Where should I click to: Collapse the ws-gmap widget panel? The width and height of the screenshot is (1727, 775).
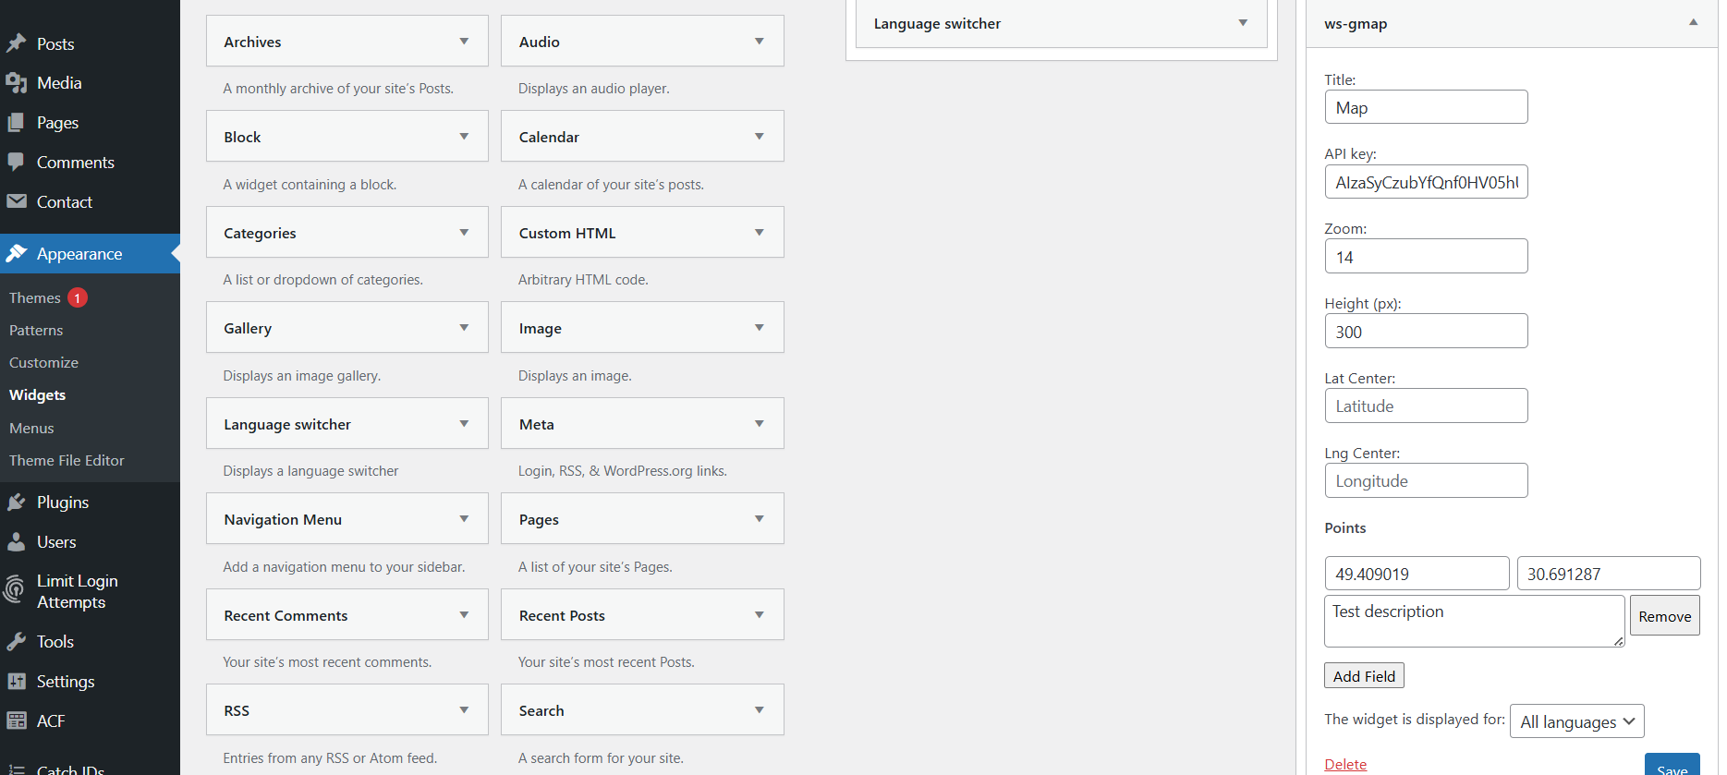[x=1693, y=22]
